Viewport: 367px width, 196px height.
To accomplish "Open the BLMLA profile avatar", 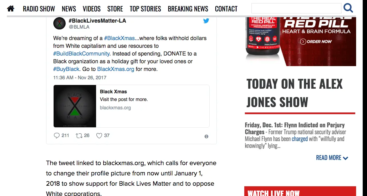I will click(59, 23).
